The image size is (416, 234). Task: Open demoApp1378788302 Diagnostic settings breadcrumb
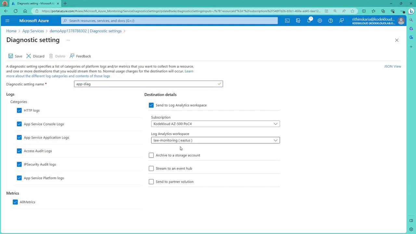pyautogui.click(x=85, y=31)
